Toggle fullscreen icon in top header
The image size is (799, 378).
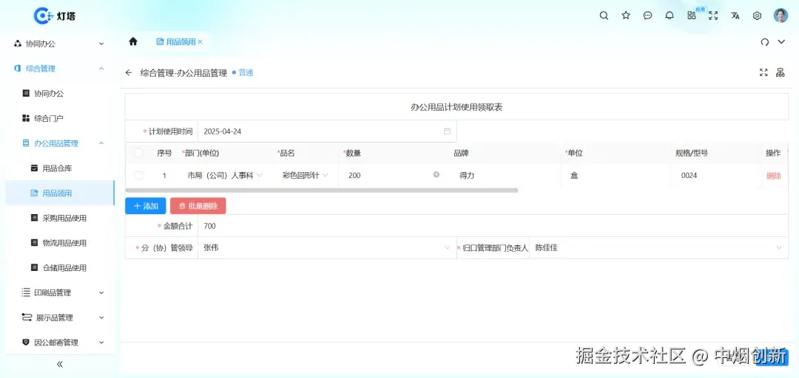click(713, 16)
